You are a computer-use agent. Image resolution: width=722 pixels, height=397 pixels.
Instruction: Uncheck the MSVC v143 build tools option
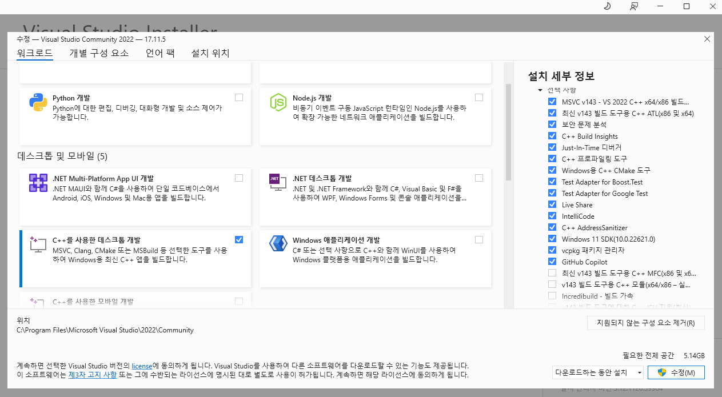pos(552,102)
